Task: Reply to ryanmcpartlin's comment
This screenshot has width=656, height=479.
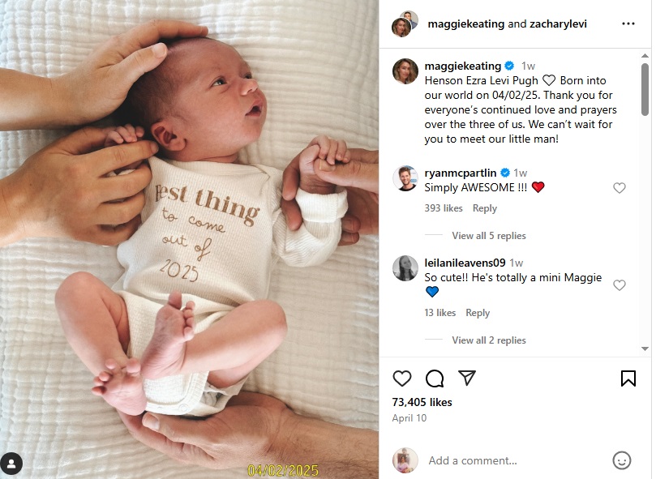Action: 484,208
